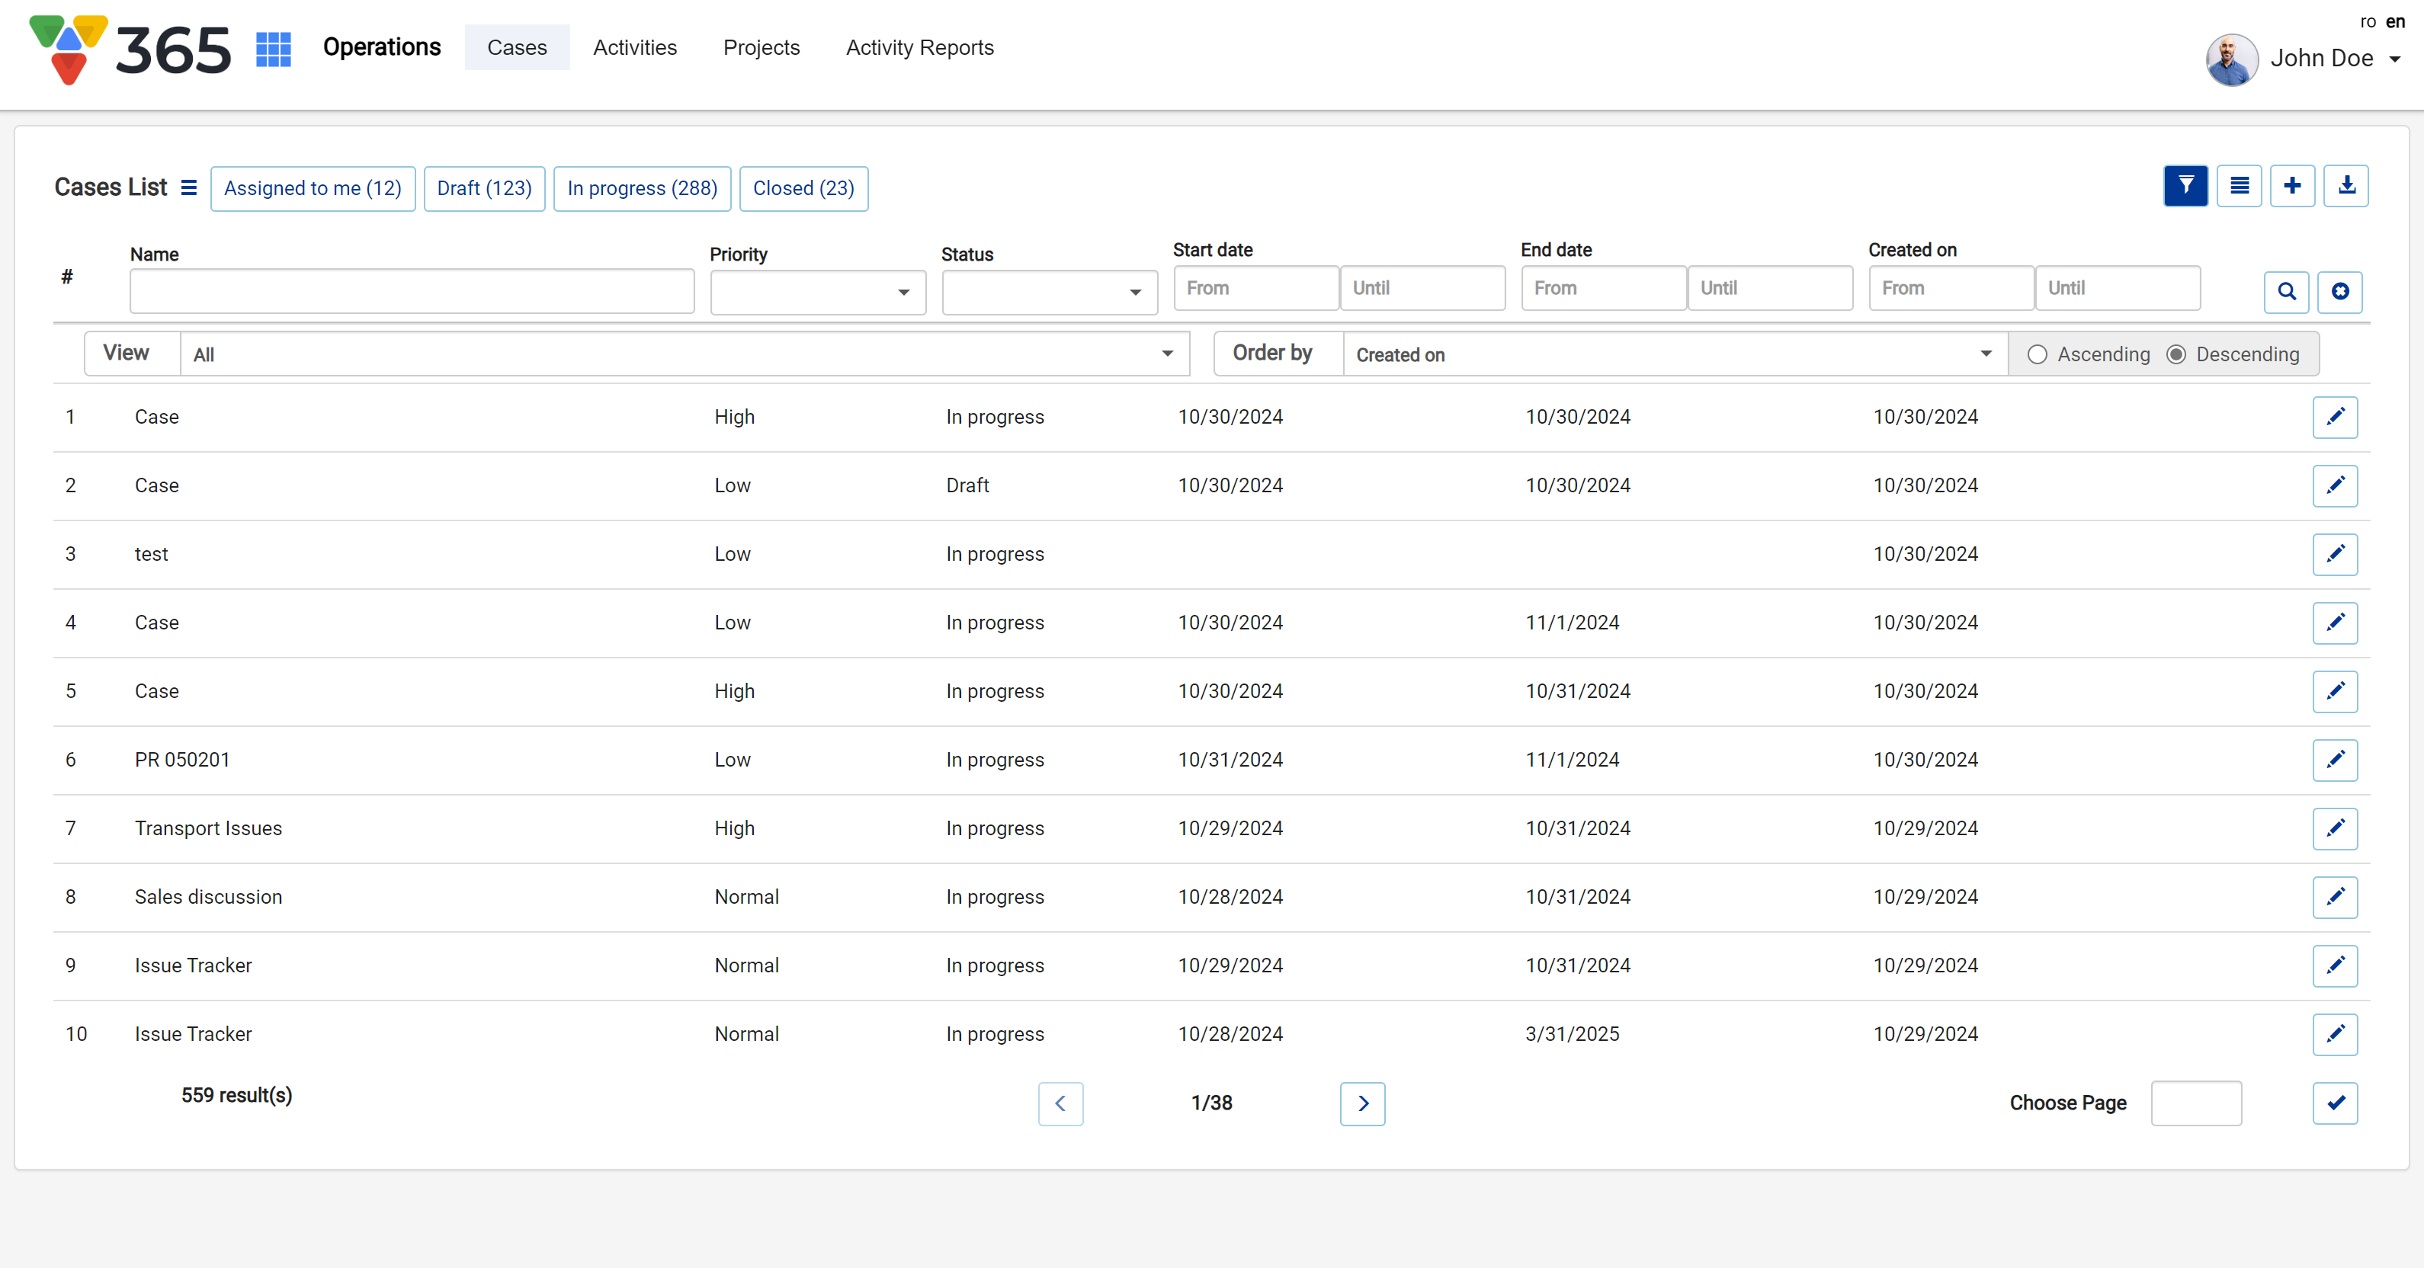Open the View All dropdown
Screen dimensions: 2424x1268
683,354
